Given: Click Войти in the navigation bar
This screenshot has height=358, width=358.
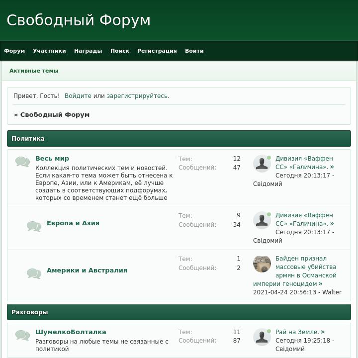Looking at the screenshot, I should tap(194, 51).
